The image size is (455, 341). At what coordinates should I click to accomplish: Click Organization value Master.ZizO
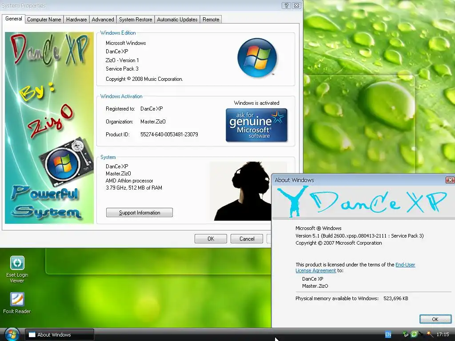[153, 122]
